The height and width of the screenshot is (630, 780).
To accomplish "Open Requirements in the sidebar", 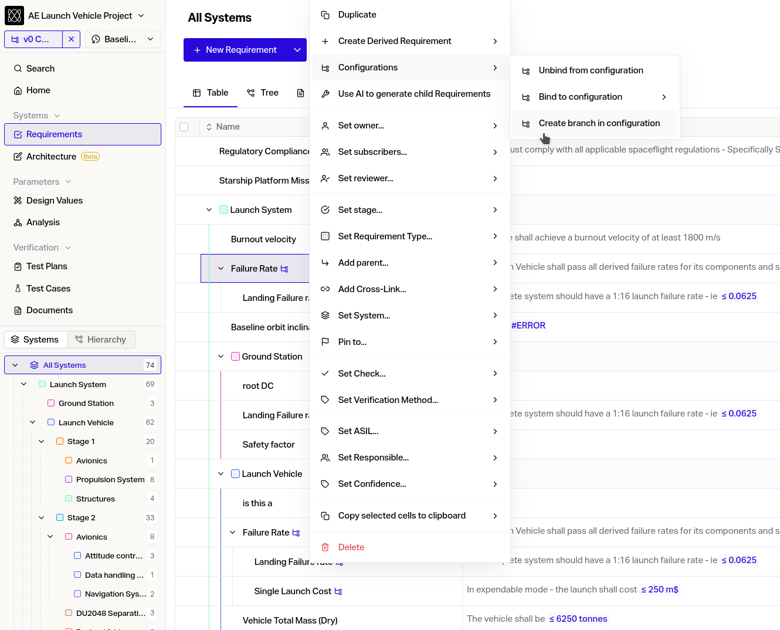I will coord(83,134).
